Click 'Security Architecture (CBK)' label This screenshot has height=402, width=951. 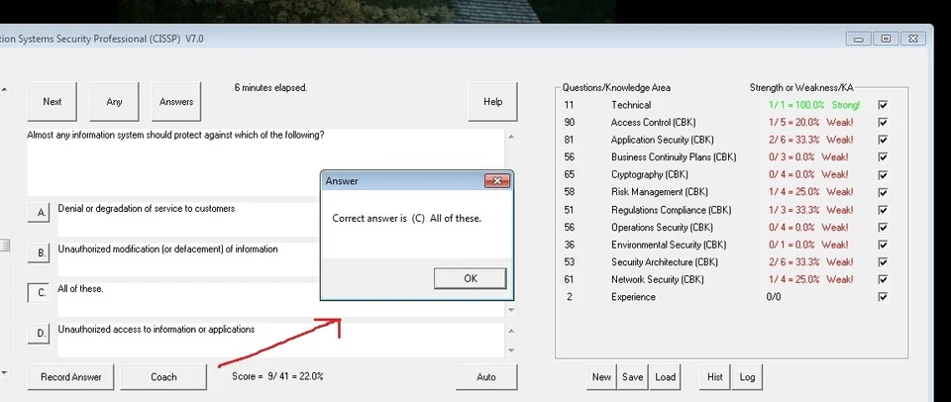click(x=665, y=262)
